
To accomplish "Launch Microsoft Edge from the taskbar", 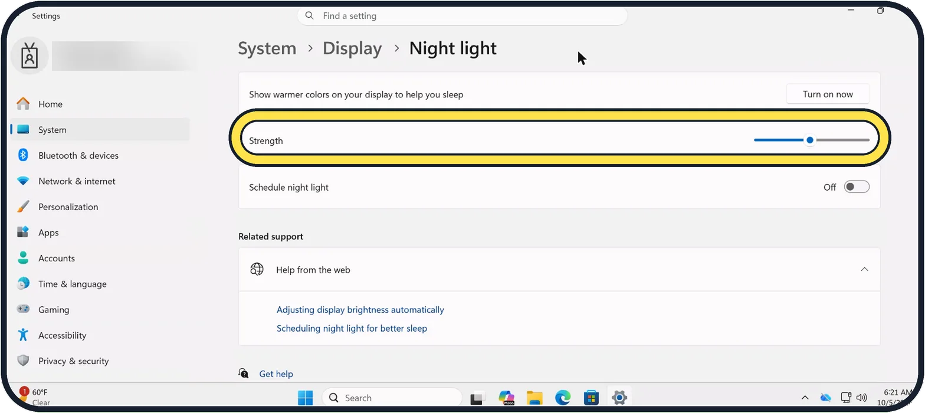I will click(563, 398).
